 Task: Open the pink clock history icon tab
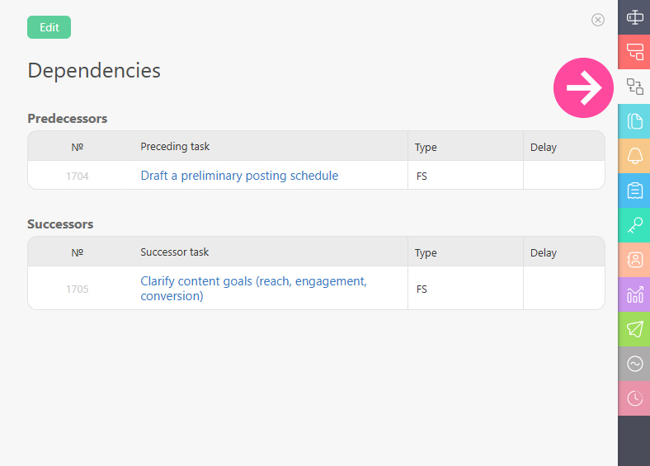tap(634, 398)
